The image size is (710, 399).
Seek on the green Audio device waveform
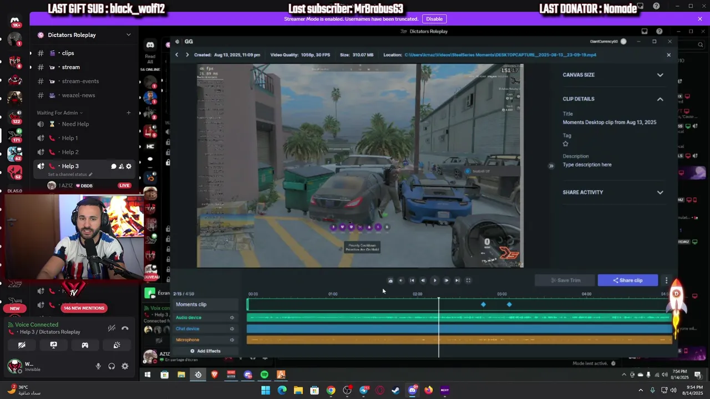coord(459,318)
